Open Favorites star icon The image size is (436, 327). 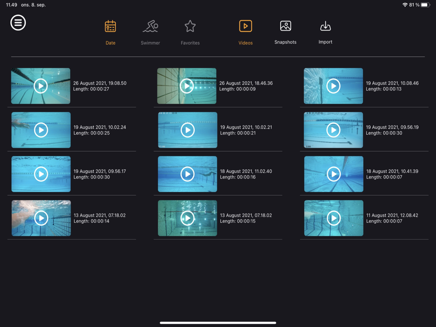190,27
